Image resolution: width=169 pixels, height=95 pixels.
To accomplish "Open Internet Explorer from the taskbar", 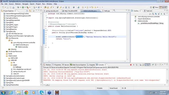I will click(x=11, y=93).
